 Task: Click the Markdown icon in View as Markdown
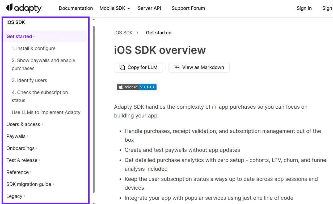tap(177, 67)
